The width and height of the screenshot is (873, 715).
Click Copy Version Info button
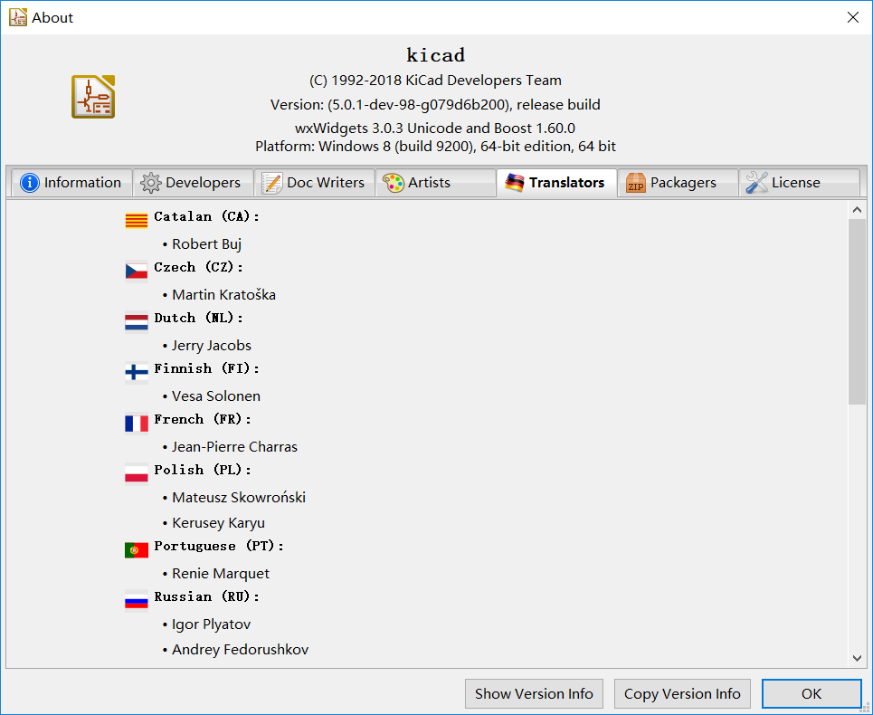(682, 694)
